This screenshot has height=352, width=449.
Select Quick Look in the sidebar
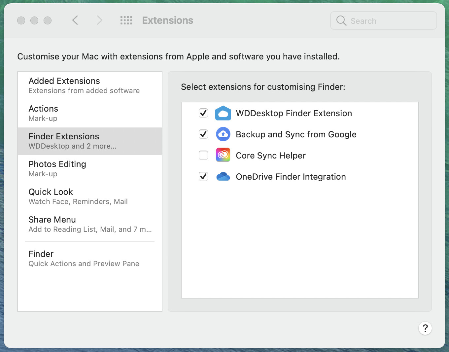(89, 196)
